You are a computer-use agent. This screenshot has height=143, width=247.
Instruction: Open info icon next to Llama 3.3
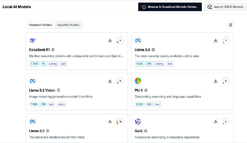coord(153,50)
